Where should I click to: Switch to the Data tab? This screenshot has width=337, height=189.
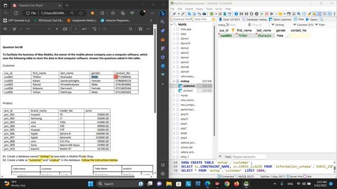click(299, 19)
